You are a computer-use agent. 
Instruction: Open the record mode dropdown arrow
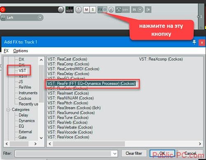tap(140, 10)
